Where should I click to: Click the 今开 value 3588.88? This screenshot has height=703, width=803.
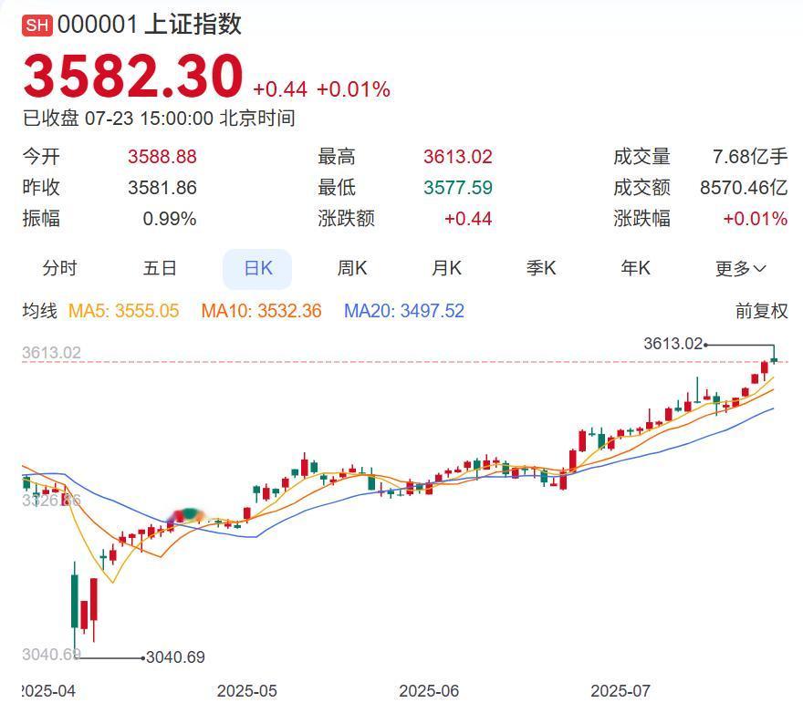[x=162, y=157]
